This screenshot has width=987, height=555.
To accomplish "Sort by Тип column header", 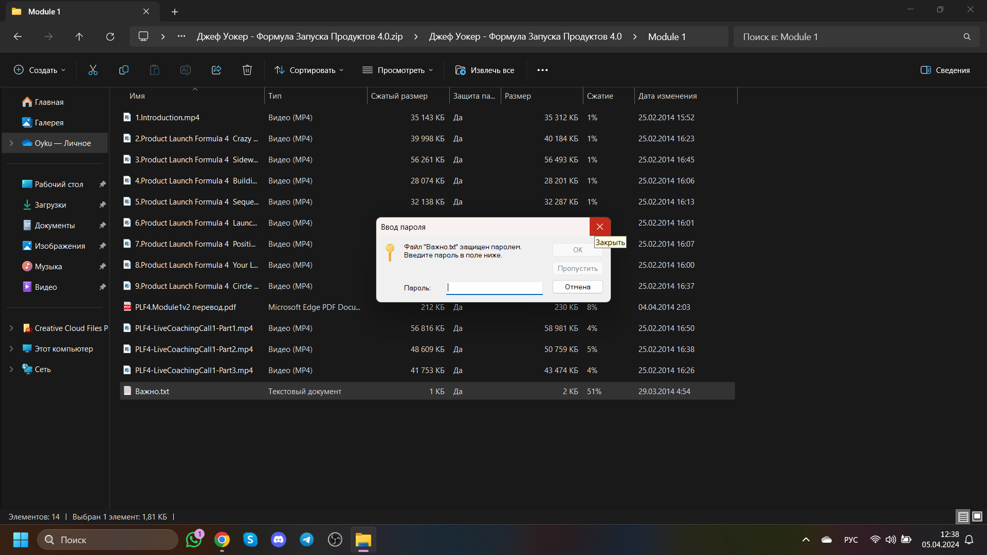I will [275, 96].
